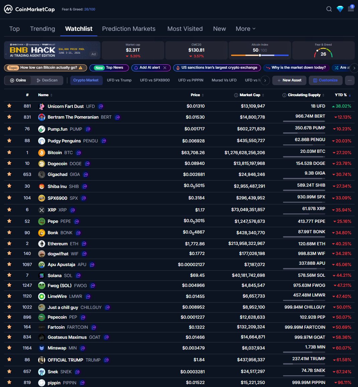Click the Fear & Greed gauge card

(x=323, y=50)
